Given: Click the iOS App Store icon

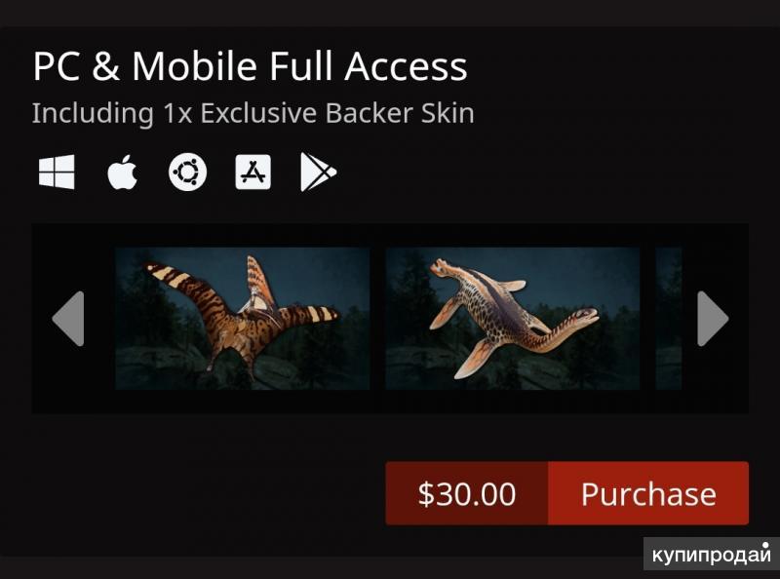Looking at the screenshot, I should (x=253, y=174).
